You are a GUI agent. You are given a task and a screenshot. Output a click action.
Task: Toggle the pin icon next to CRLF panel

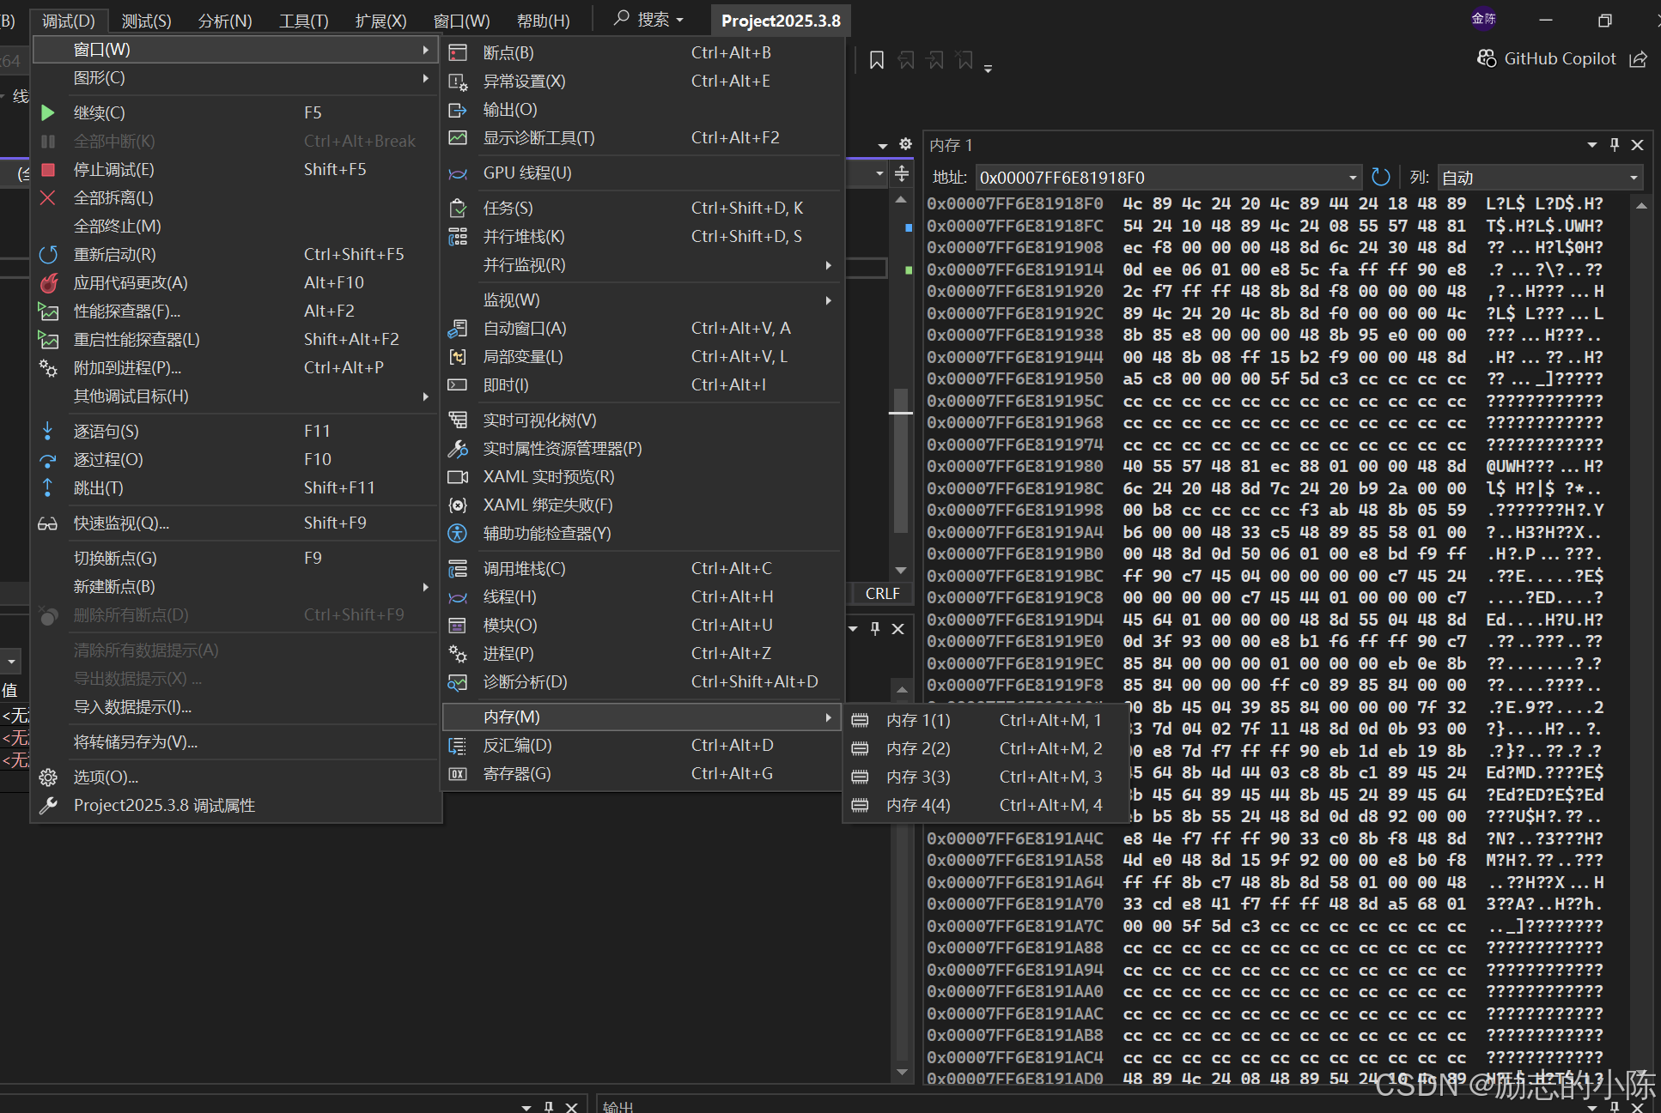[x=875, y=628]
